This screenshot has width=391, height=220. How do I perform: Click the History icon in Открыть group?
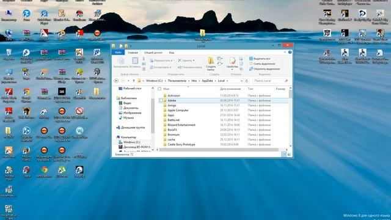click(241, 69)
